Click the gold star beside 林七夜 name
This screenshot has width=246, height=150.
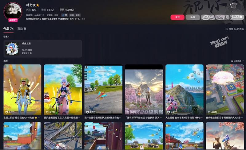coord(38,5)
